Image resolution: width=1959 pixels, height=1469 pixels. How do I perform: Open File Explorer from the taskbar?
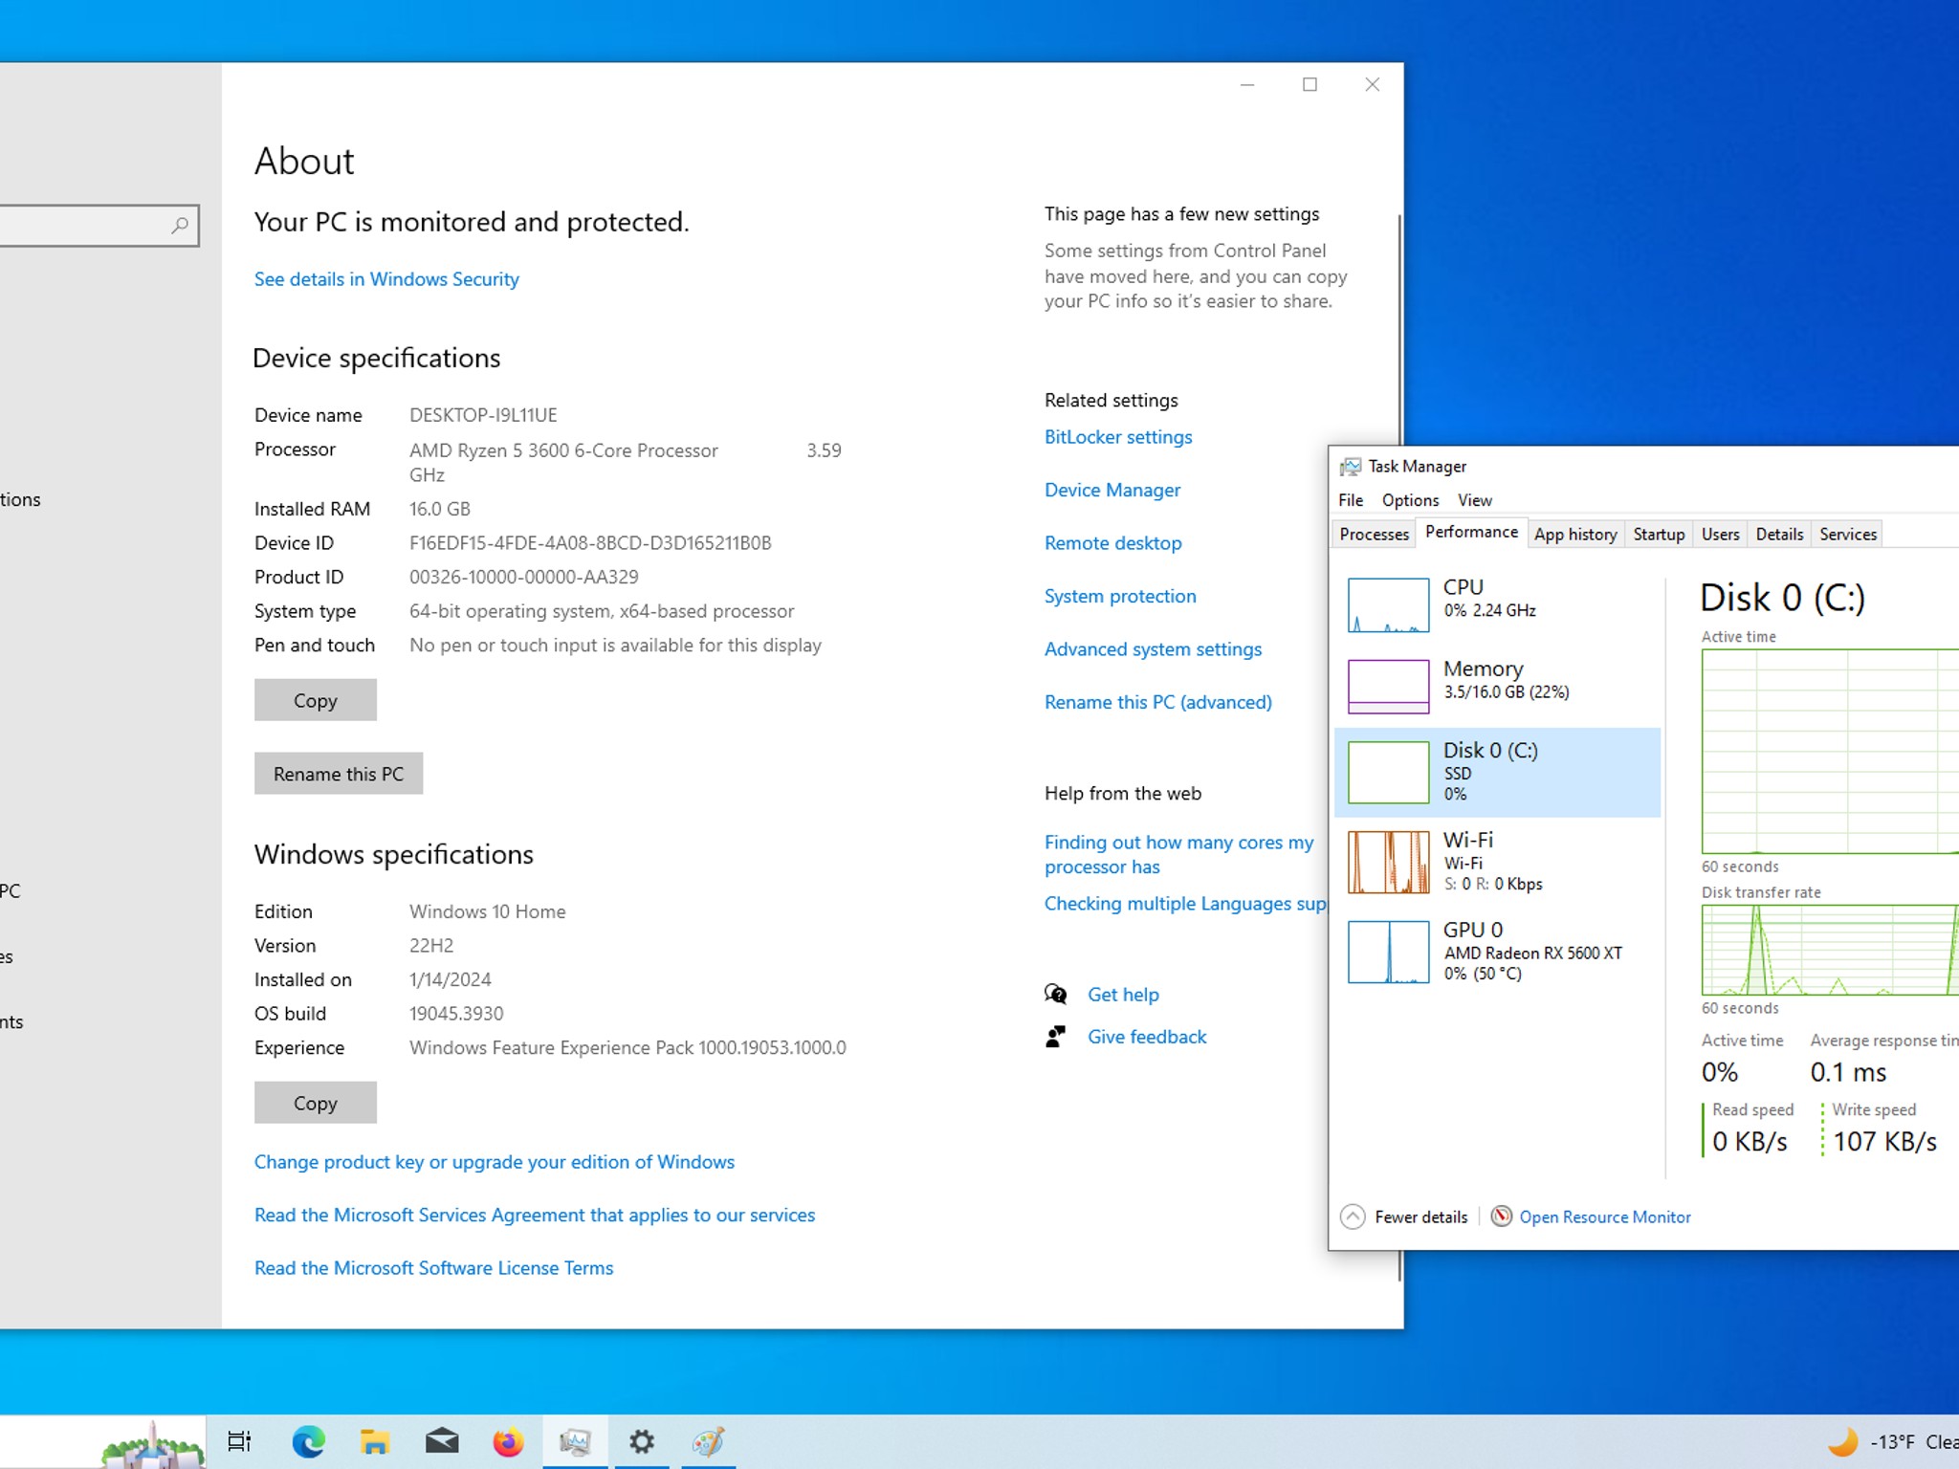374,1441
